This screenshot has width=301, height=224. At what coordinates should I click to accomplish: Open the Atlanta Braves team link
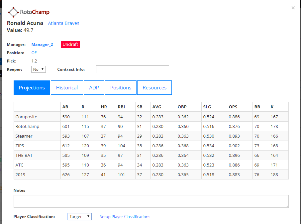63,23
